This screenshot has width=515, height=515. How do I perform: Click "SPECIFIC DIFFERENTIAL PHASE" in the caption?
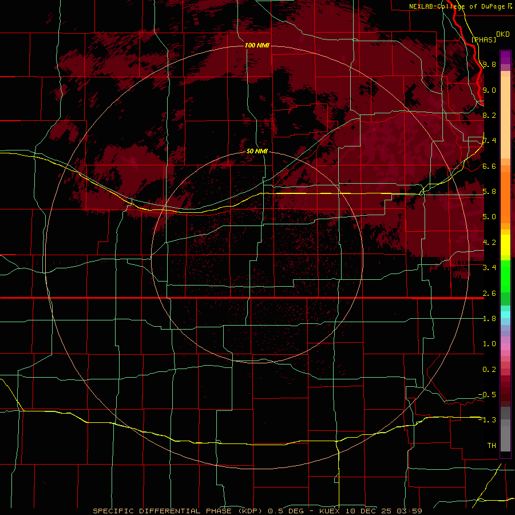163,511
